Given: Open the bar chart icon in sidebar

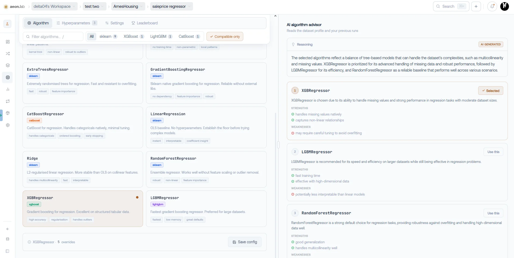Looking at the screenshot, I should coord(8,89).
